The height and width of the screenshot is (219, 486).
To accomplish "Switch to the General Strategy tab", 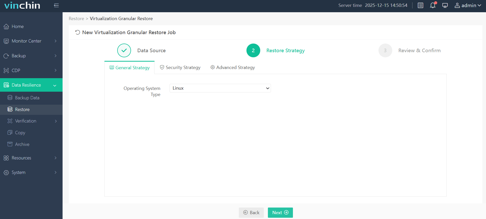I will pos(129,67).
